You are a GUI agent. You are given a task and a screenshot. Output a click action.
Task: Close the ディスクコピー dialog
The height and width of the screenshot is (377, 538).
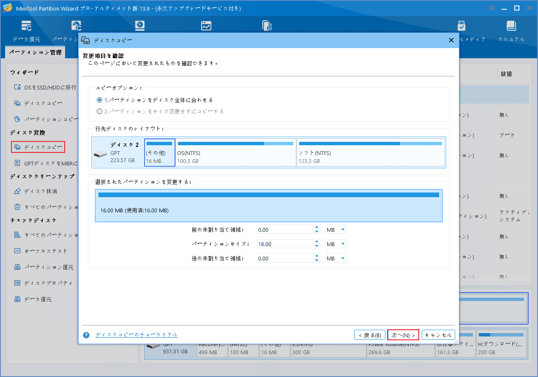[x=451, y=40]
